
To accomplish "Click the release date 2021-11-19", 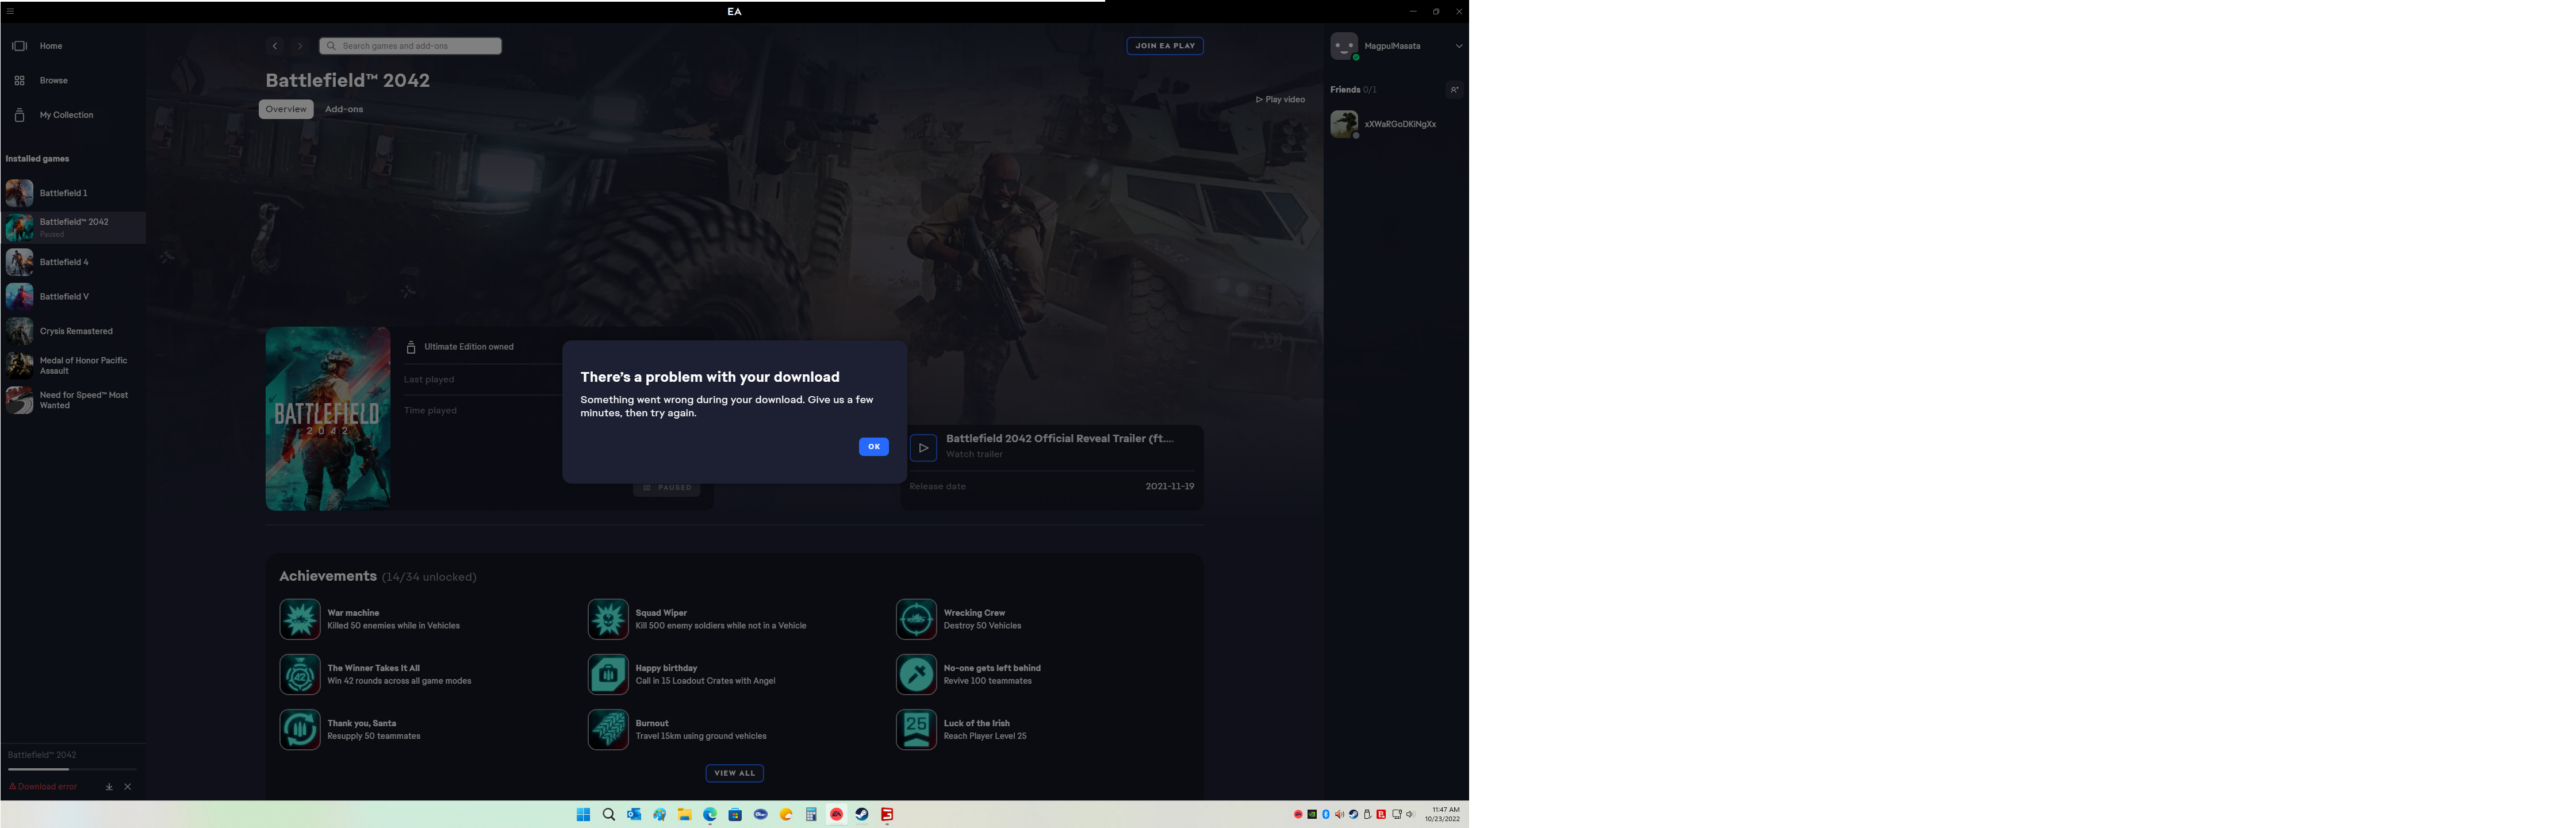I will (1170, 486).
